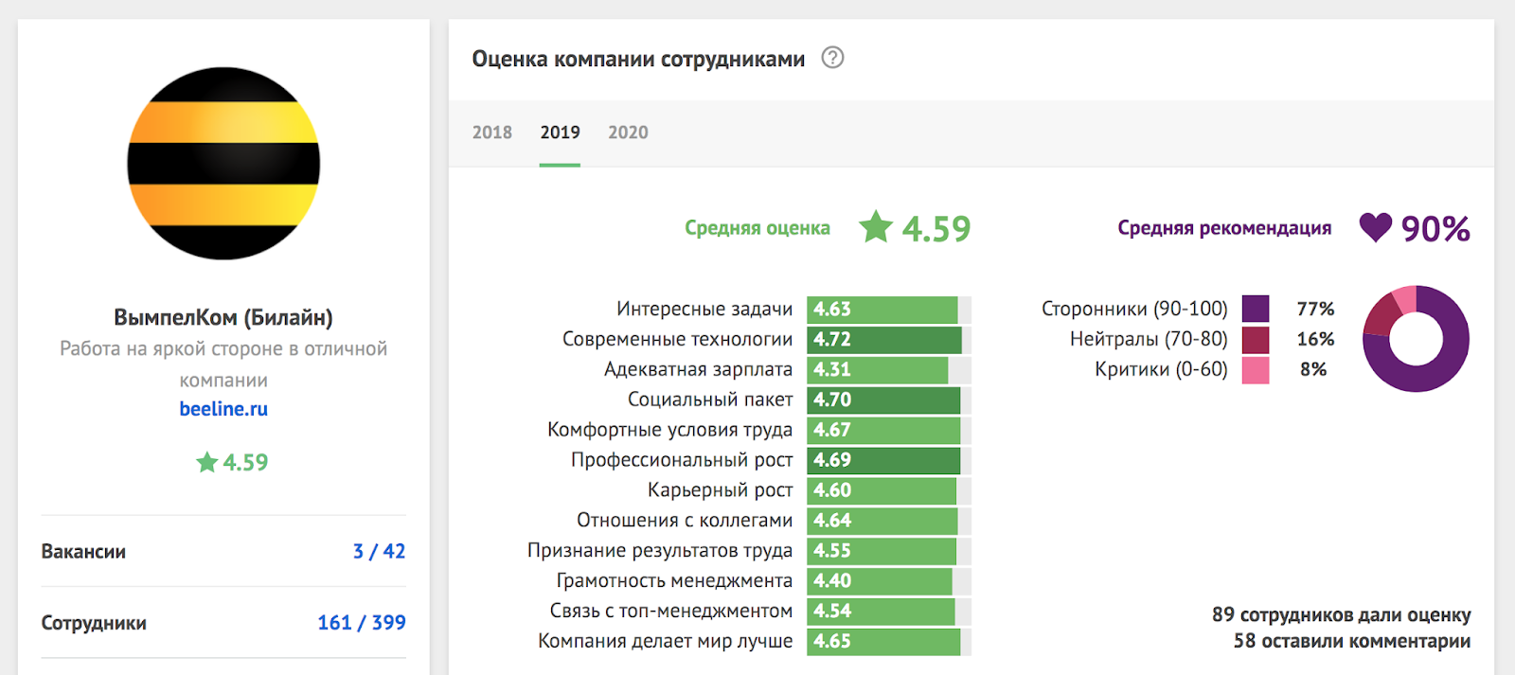Click the star under the company description
The image size is (1515, 675).
(206, 462)
